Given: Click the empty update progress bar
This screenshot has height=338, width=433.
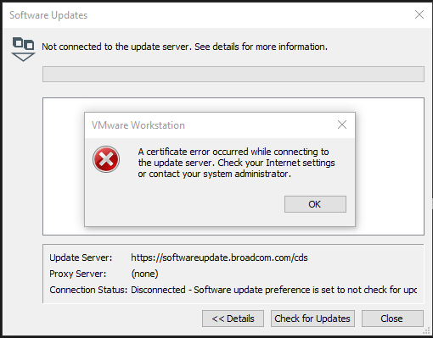Looking at the screenshot, I should (233, 75).
